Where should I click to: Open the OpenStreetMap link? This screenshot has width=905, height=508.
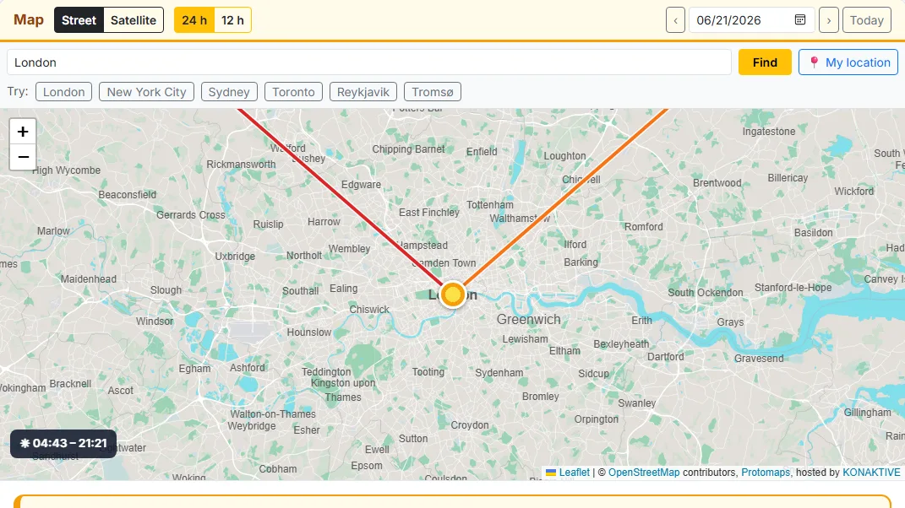pyautogui.click(x=644, y=473)
